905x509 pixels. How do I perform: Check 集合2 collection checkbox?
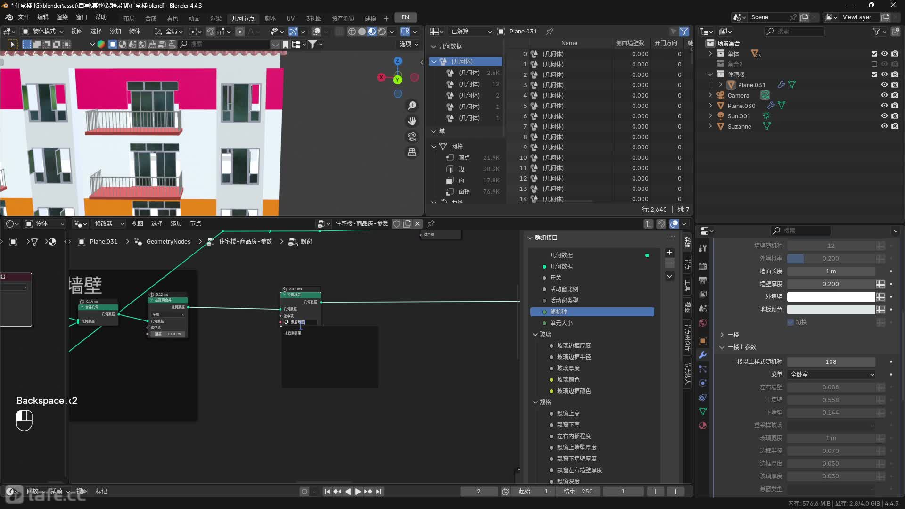[x=874, y=64]
